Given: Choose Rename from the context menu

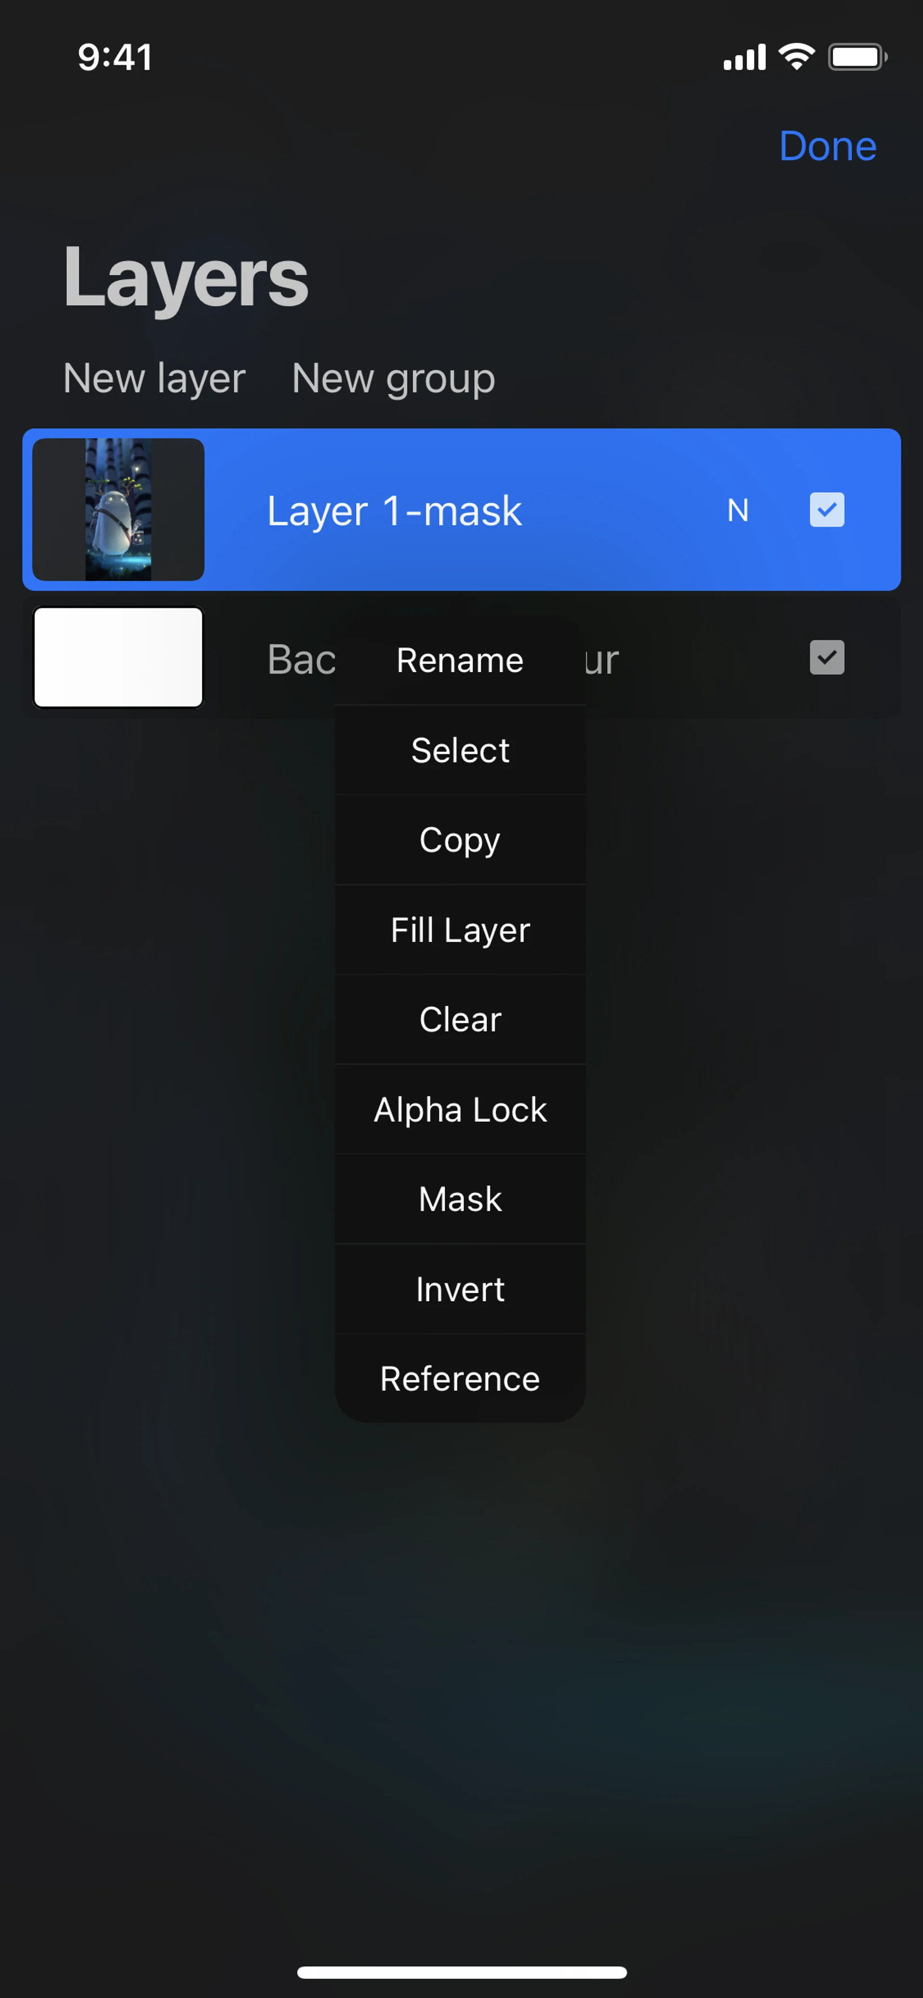Looking at the screenshot, I should 460,661.
